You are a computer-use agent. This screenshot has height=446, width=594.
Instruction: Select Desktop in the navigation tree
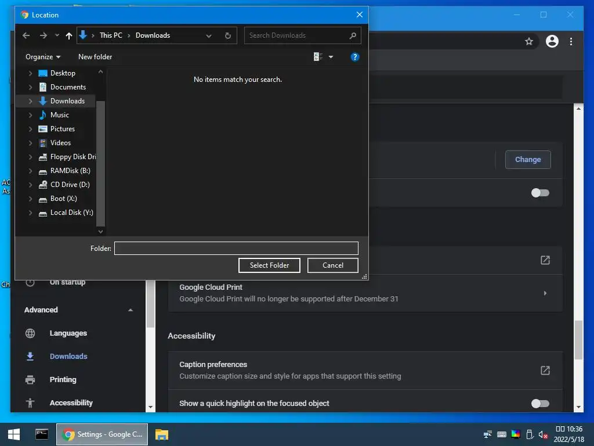point(63,73)
